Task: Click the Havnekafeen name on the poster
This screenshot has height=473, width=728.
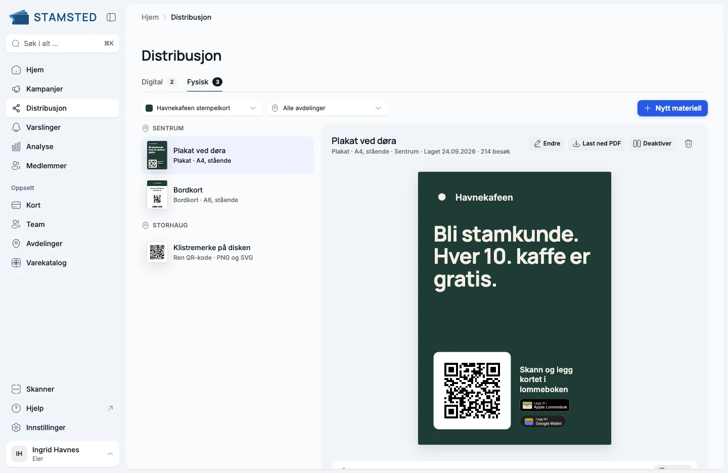Action: (484, 198)
